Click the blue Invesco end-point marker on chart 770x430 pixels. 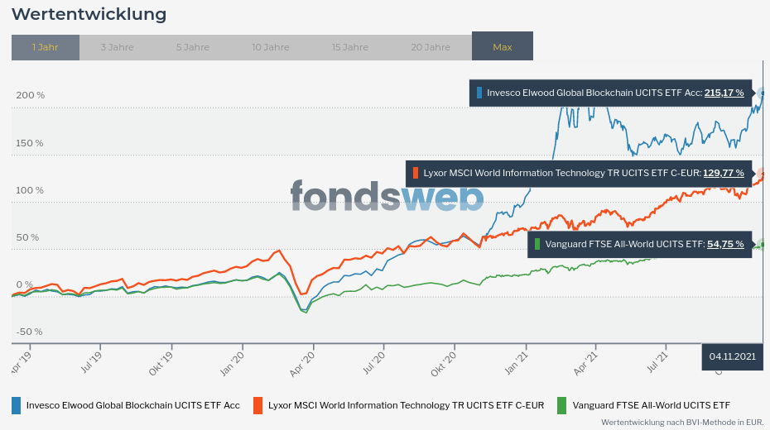pyautogui.click(x=763, y=93)
